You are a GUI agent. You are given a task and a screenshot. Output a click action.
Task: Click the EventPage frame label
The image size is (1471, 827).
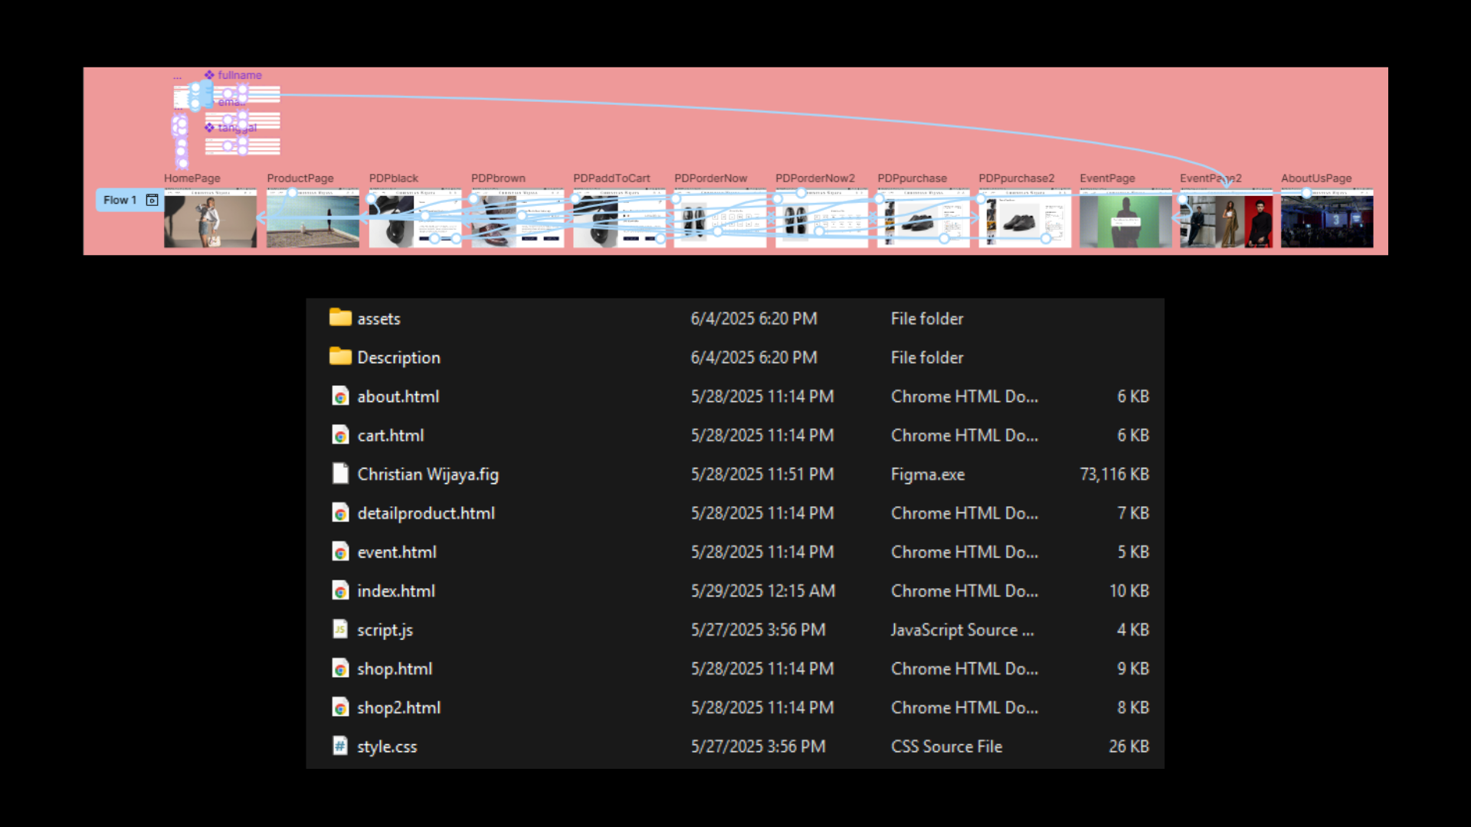(1107, 178)
